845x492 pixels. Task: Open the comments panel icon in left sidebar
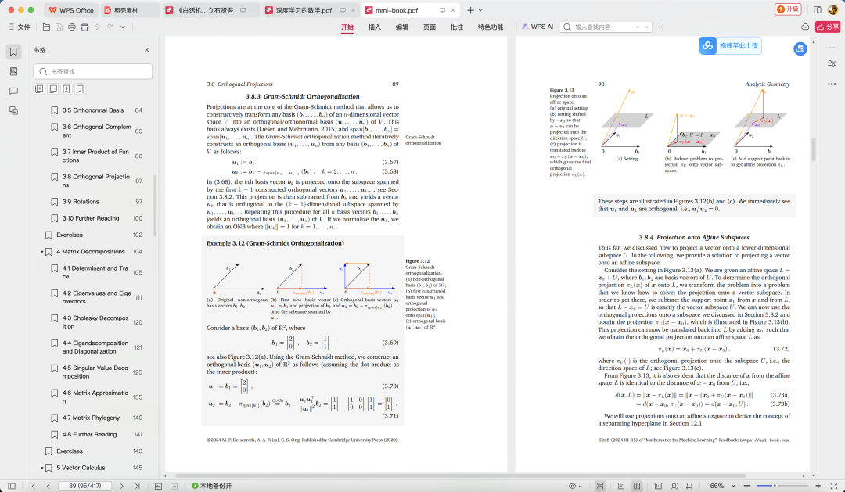click(x=13, y=91)
